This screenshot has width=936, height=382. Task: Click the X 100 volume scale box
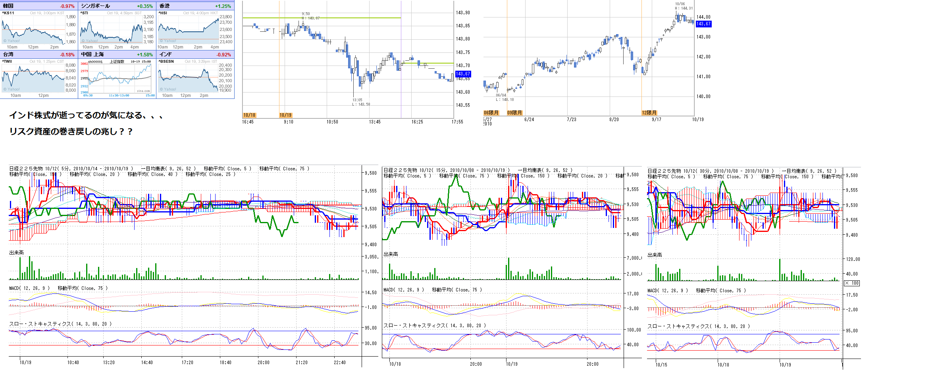(x=851, y=283)
